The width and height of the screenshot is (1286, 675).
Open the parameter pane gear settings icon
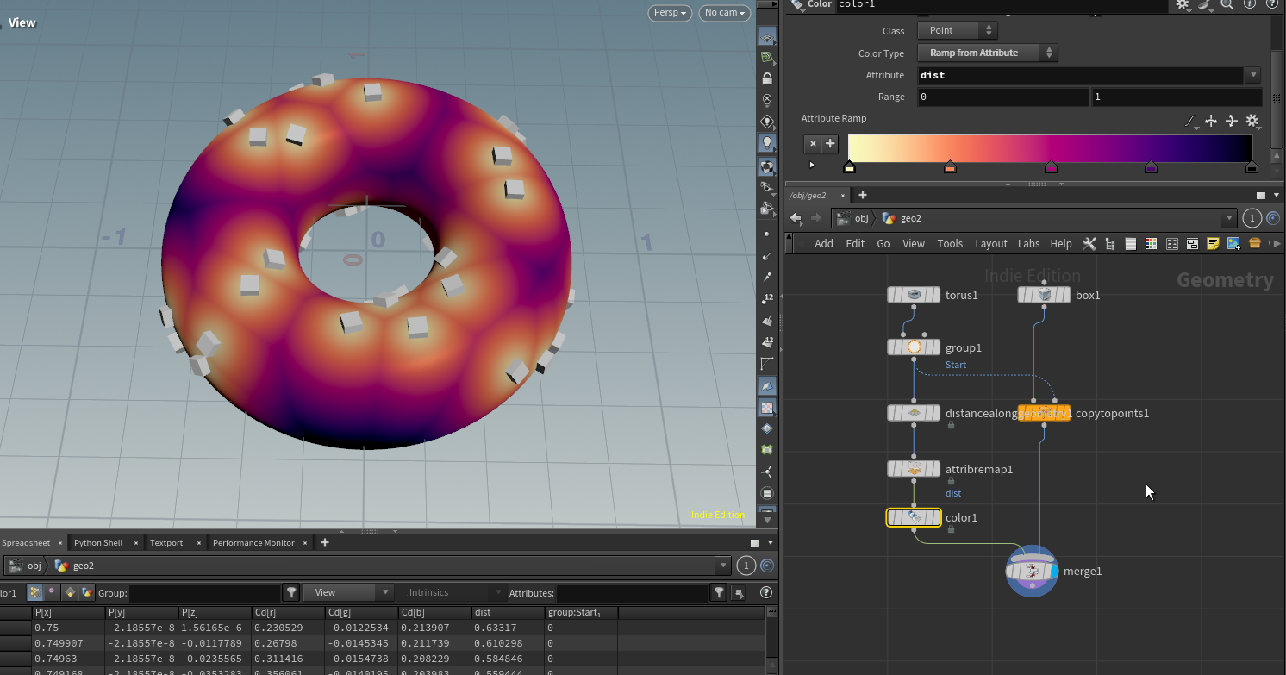pos(1183,5)
